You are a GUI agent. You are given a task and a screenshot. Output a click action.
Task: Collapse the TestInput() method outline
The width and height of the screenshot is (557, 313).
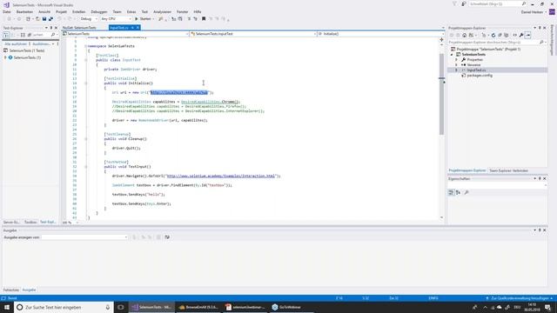pyautogui.click(x=85, y=166)
